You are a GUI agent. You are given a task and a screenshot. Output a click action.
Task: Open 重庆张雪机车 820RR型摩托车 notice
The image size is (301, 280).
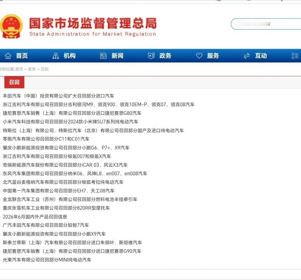pos(56,208)
